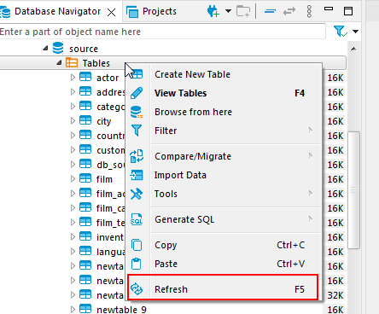Click the Refresh arrows menu icon
Screen dimensions: 379x314
[137, 289]
